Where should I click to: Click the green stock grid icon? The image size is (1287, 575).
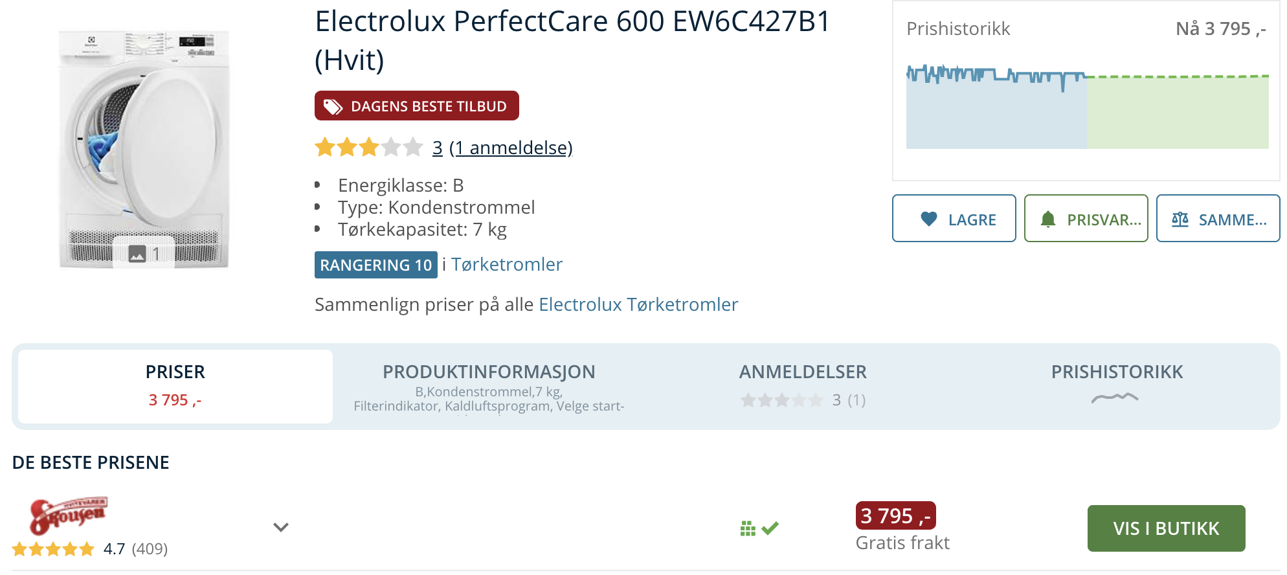748,528
